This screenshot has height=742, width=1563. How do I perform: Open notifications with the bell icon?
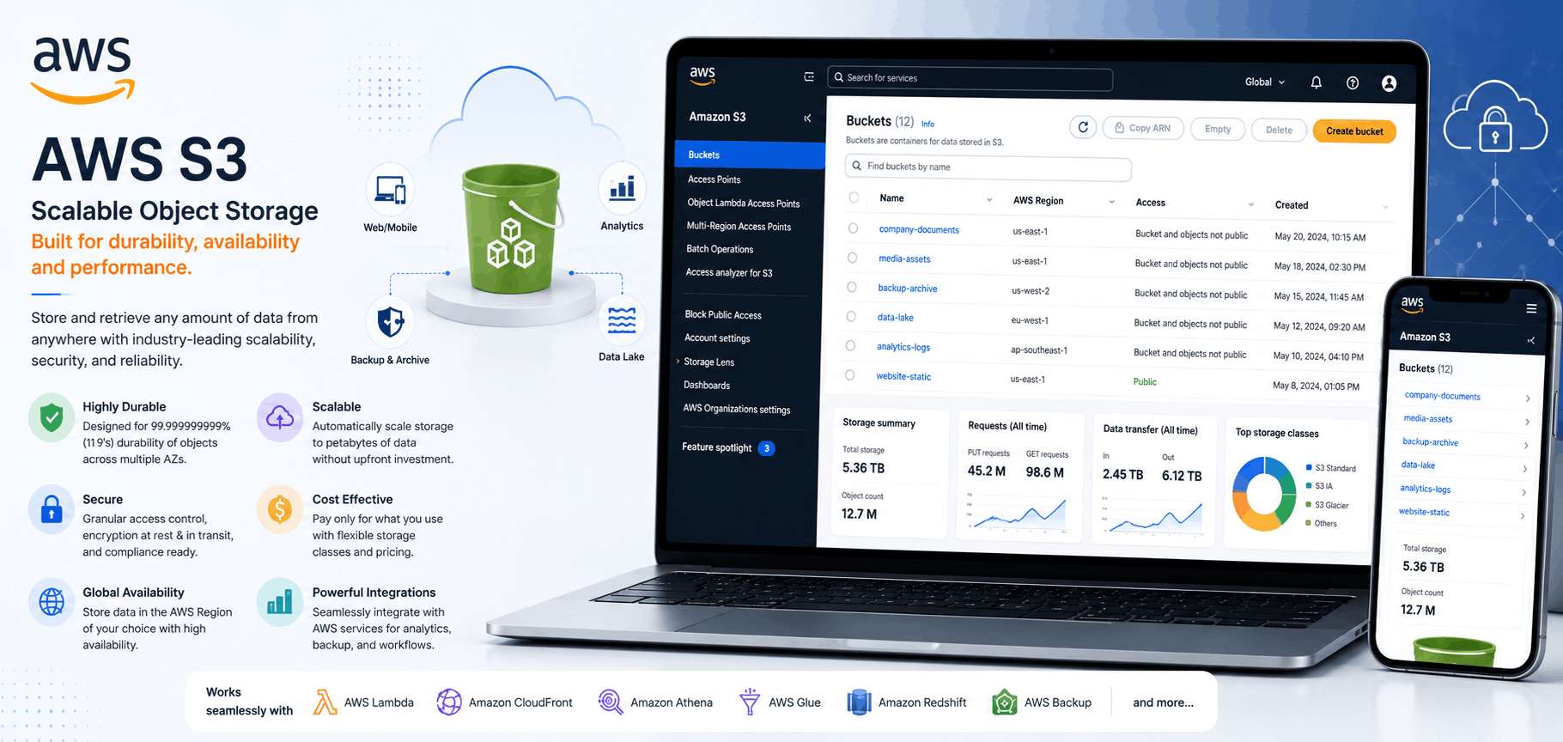1316,82
